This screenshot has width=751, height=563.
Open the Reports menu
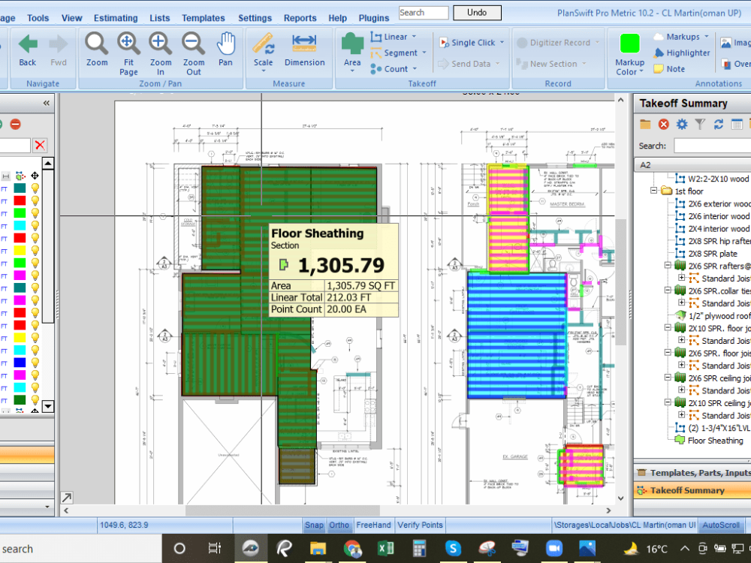click(x=300, y=18)
